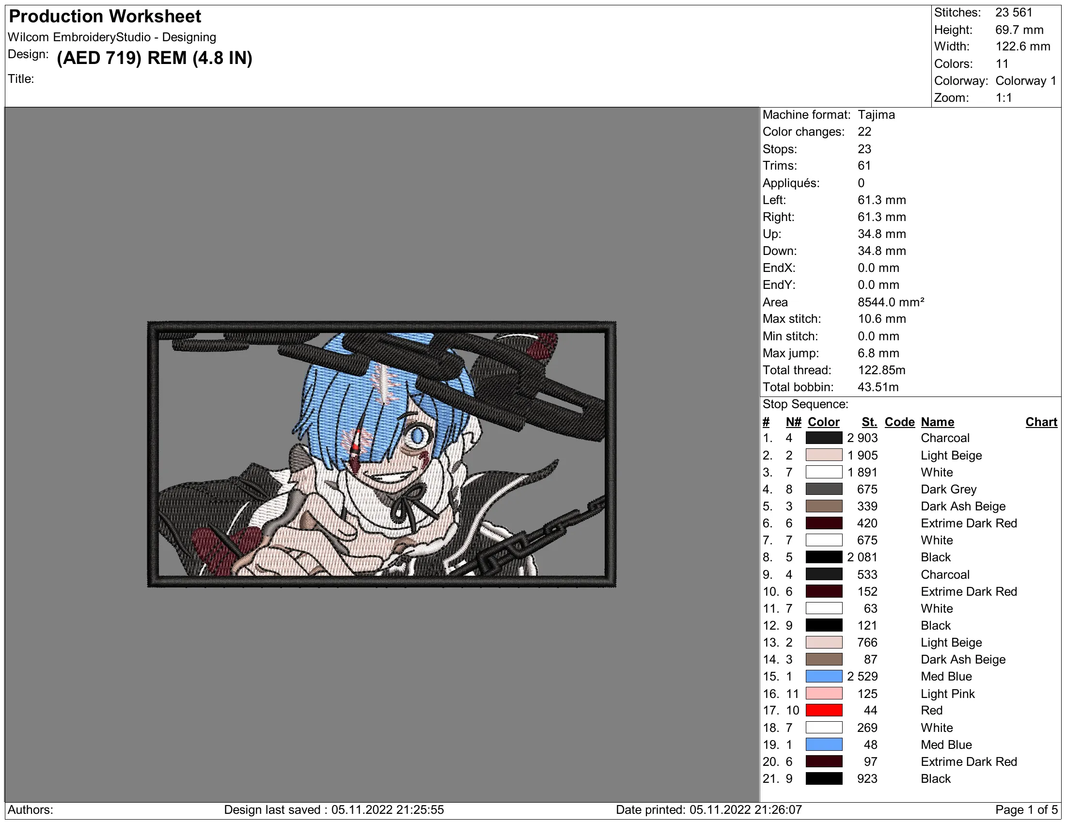This screenshot has height=824, width=1066.
Task: Click the 'Stop Sequence:' label
Action: (x=805, y=404)
